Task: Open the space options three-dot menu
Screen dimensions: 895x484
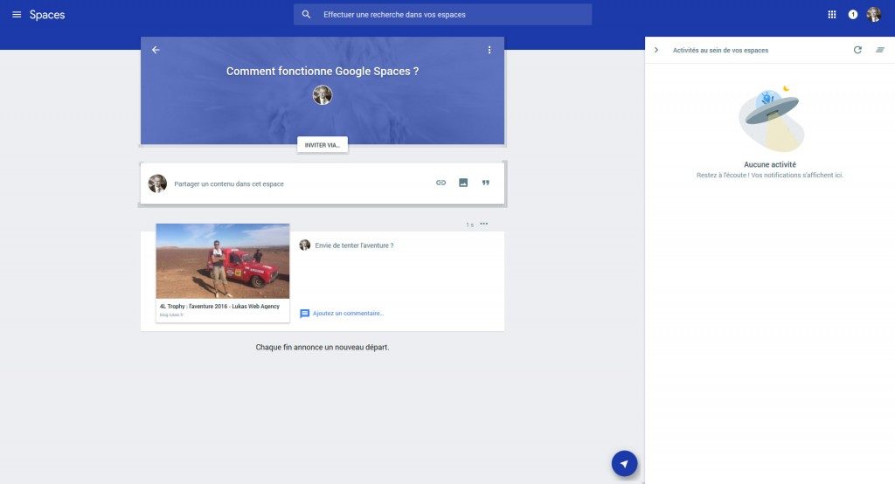Action: 489,50
